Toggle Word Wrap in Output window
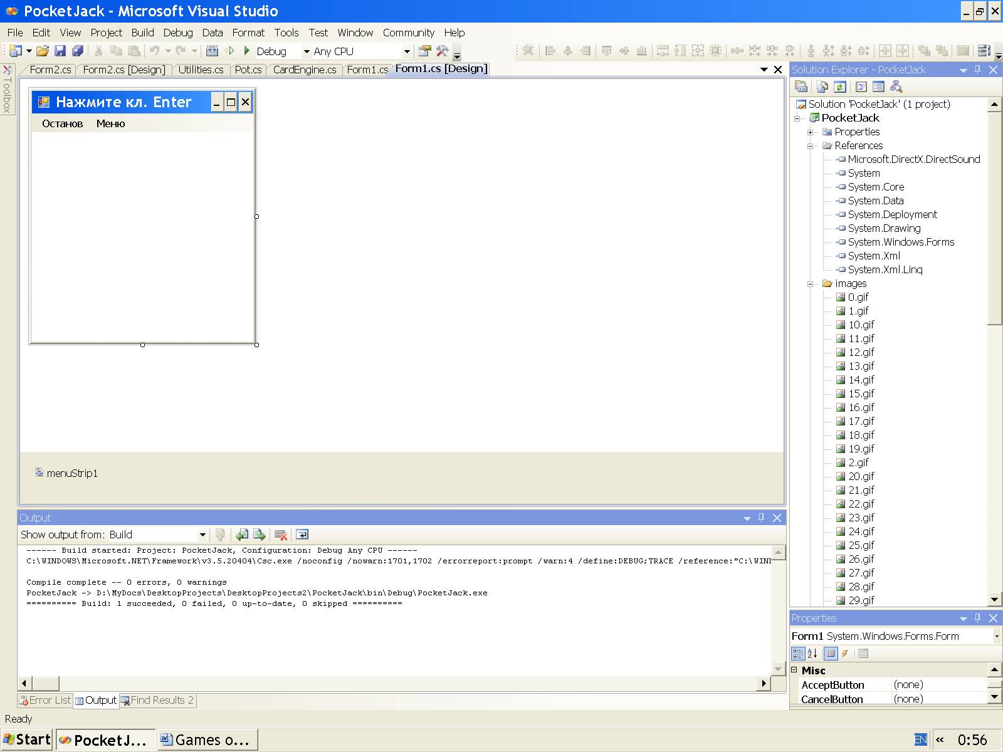Screen dimensions: 1003x752 point(302,535)
